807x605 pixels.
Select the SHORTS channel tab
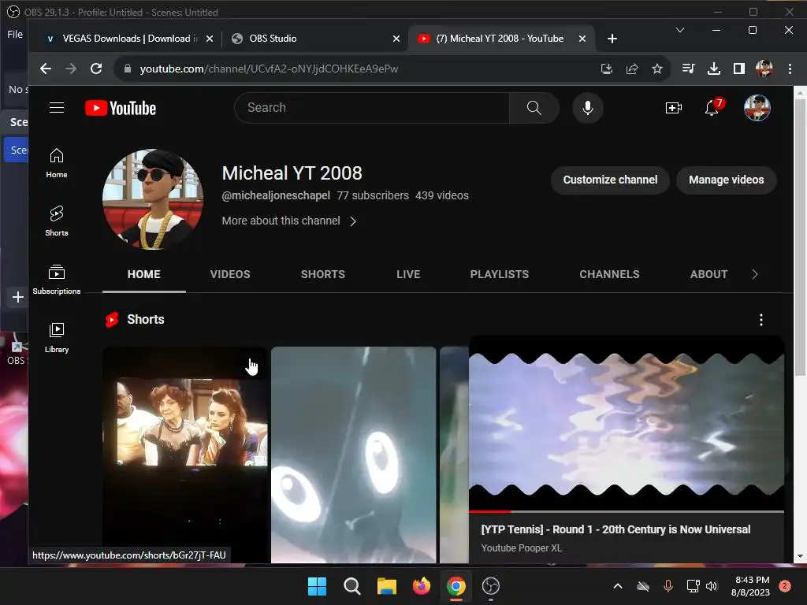(x=322, y=274)
